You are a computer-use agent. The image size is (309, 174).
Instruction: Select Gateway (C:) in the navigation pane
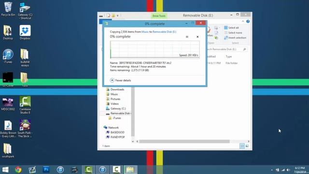coord(116,108)
